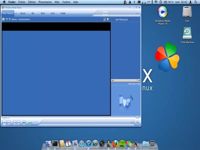Open the Aide menu
This screenshot has height=150, width=200.
[x=76, y=2]
